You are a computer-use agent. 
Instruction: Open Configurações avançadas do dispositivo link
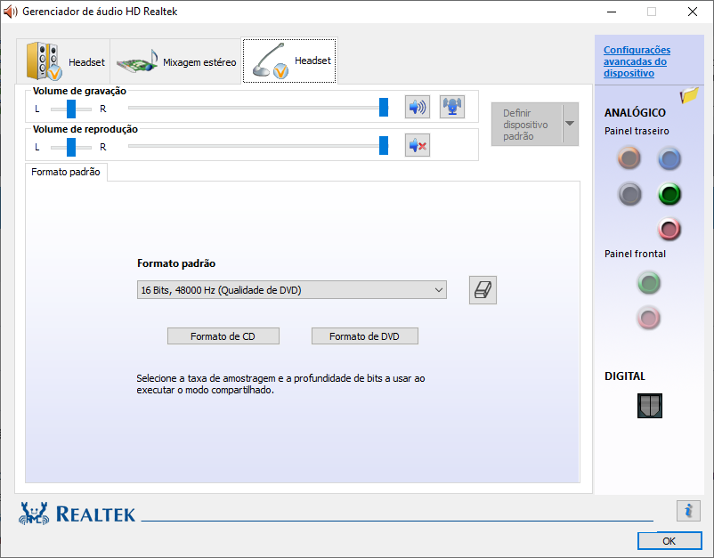point(637,61)
